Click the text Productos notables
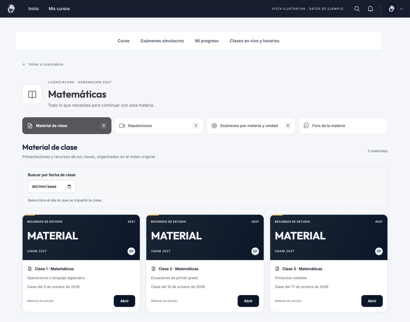Viewport: 410px width, 322px height. point(291,278)
